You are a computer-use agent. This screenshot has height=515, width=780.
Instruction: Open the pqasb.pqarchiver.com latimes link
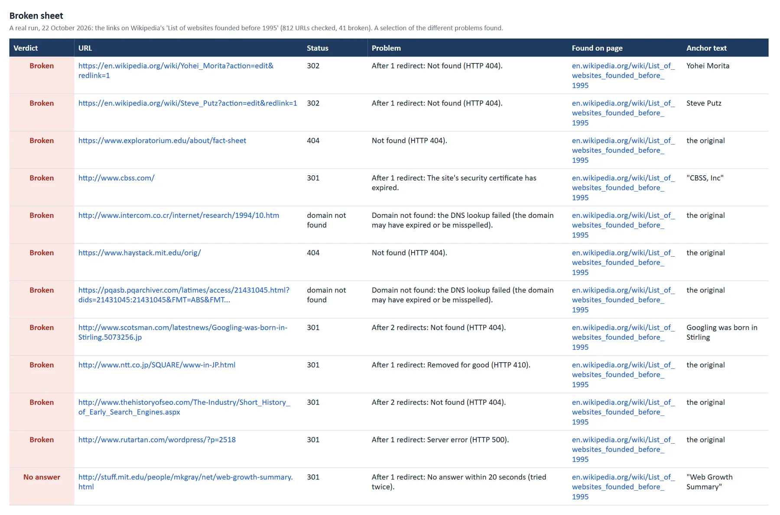[x=184, y=295]
